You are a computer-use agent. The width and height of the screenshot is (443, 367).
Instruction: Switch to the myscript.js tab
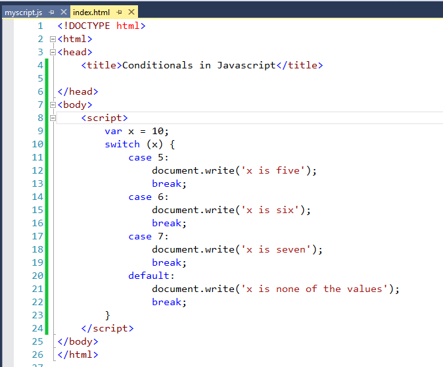tap(23, 12)
